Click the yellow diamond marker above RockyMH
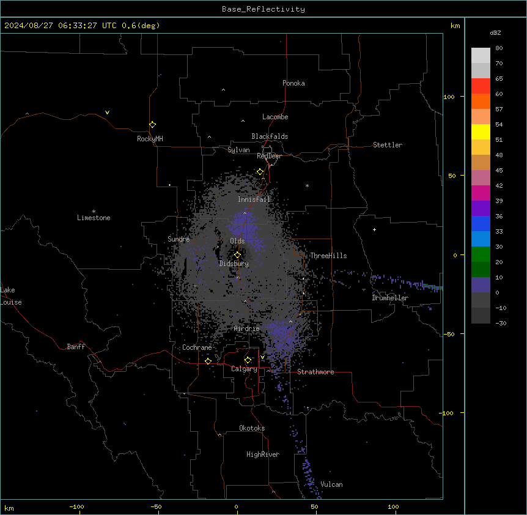Viewport: 527px width, 515px height. coord(152,124)
